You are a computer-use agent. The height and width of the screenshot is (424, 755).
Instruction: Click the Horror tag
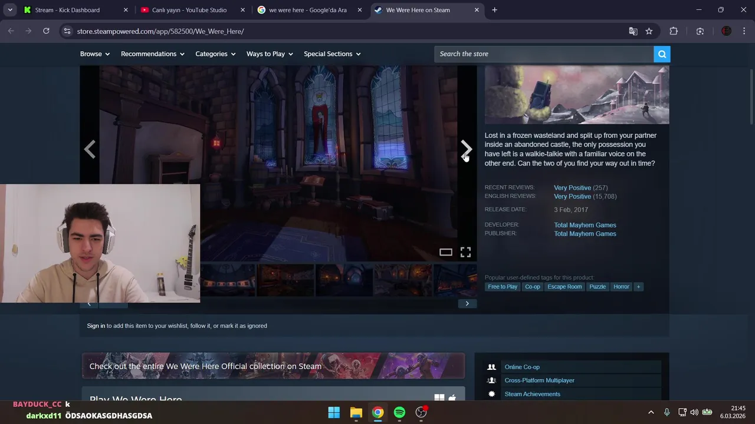(621, 287)
